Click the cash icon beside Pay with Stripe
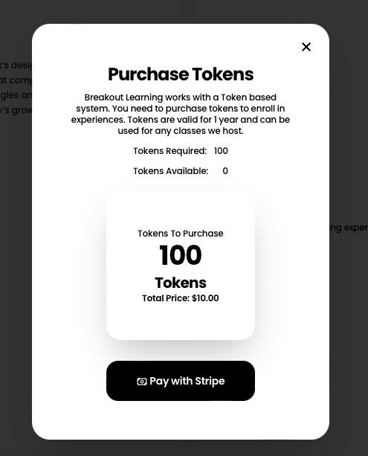This screenshot has width=368, height=456. pyautogui.click(x=142, y=382)
